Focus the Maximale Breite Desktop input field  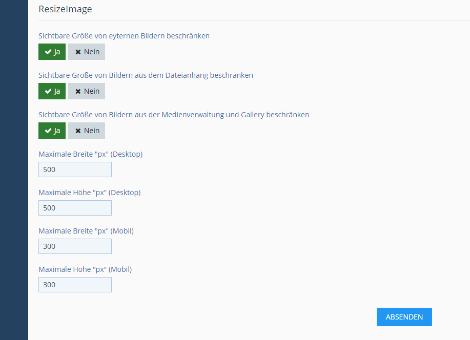click(x=75, y=169)
